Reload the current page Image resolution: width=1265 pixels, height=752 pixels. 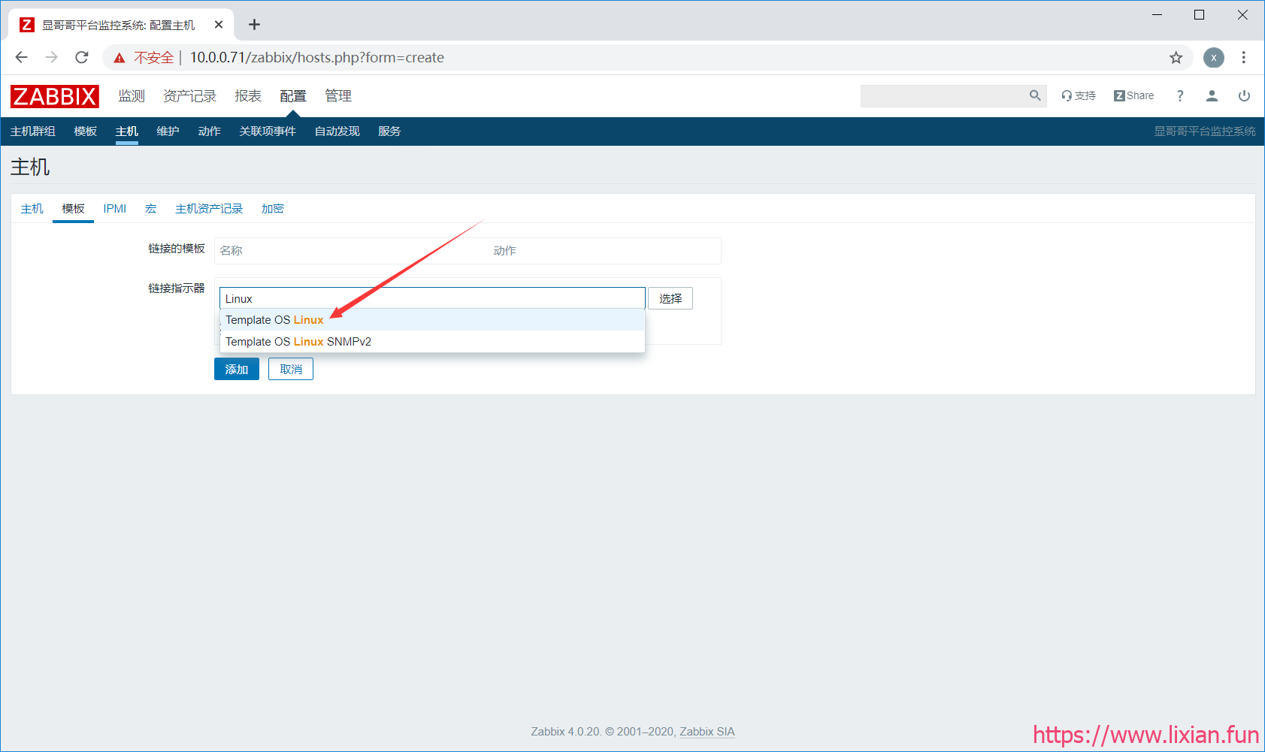click(x=82, y=57)
